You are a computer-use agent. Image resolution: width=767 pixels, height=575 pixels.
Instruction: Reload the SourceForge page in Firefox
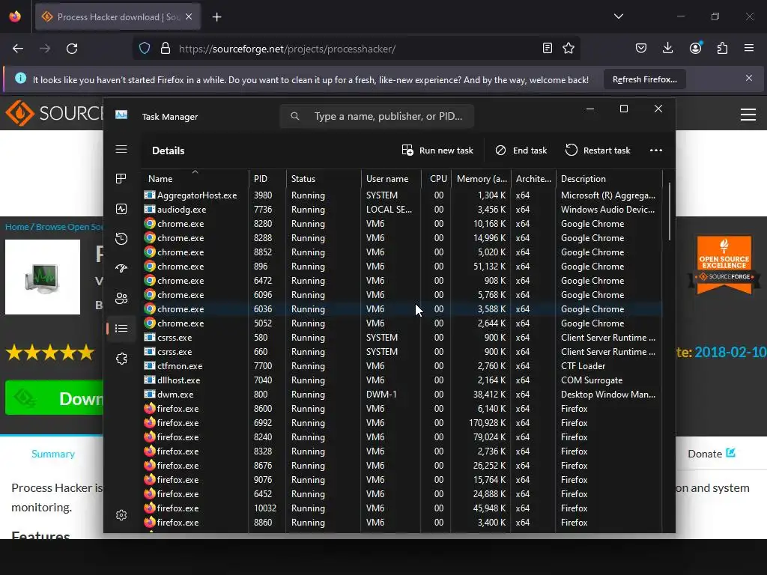[72, 49]
